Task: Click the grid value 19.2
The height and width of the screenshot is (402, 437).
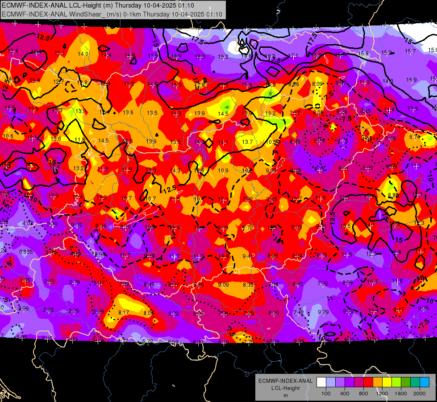Action: (223, 57)
